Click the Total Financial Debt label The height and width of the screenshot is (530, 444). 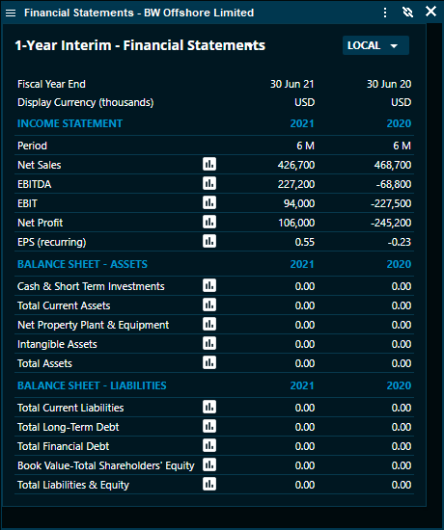64,446
